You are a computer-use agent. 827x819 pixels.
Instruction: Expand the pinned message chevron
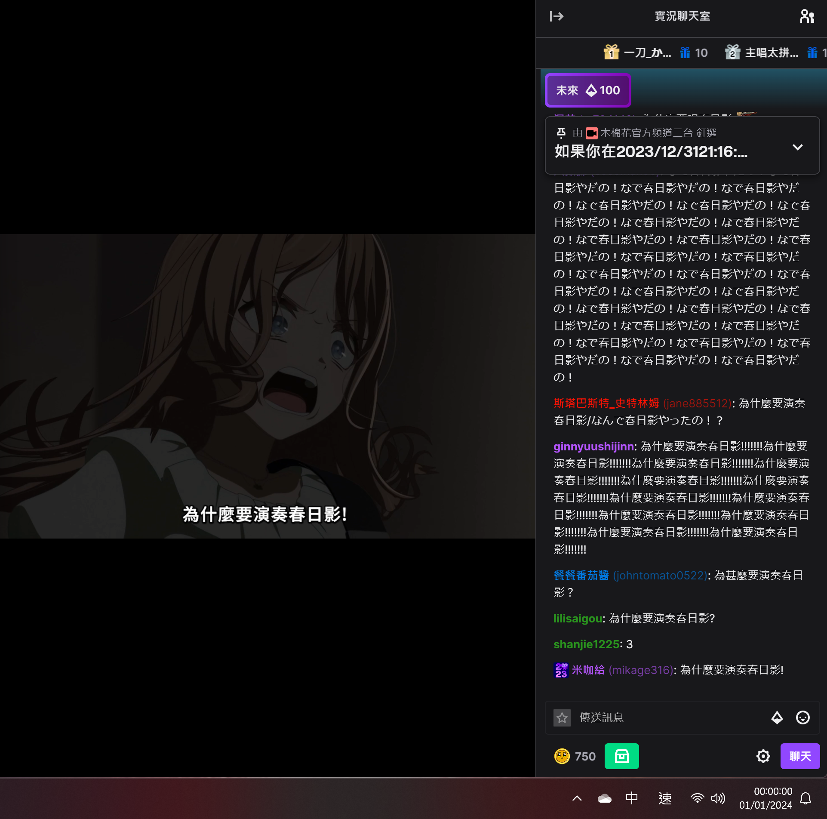(x=797, y=147)
